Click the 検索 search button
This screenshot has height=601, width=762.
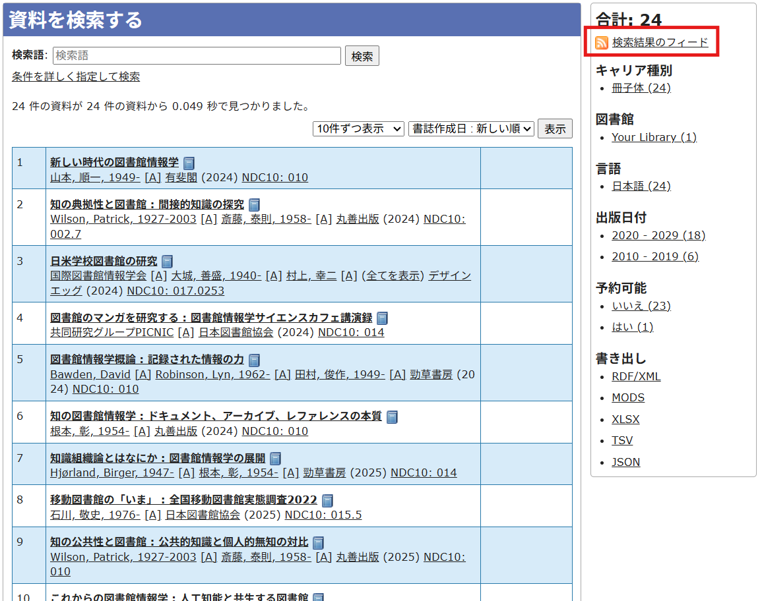click(362, 55)
